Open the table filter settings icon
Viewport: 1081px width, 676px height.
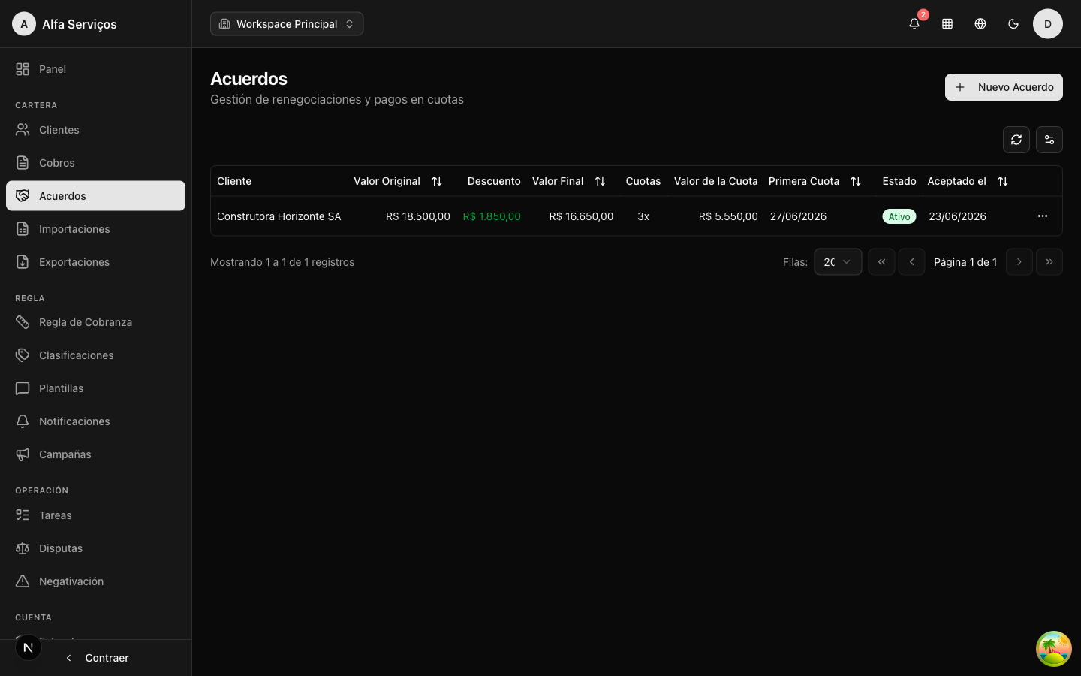(1049, 140)
